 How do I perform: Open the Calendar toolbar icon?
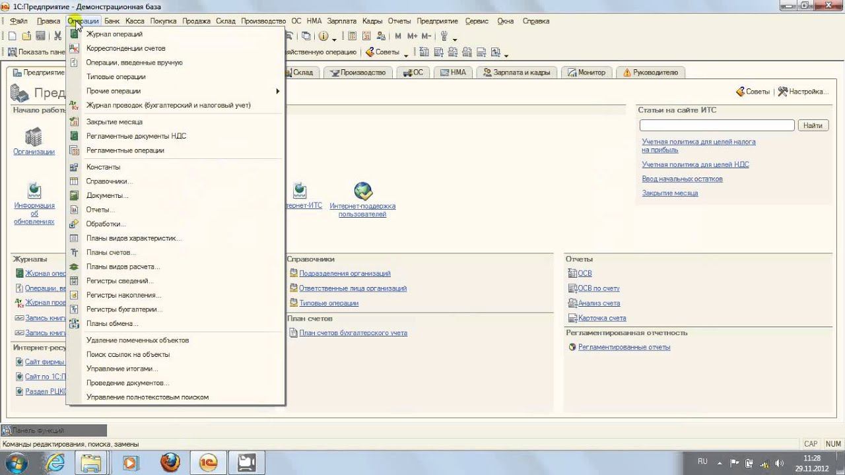365,36
